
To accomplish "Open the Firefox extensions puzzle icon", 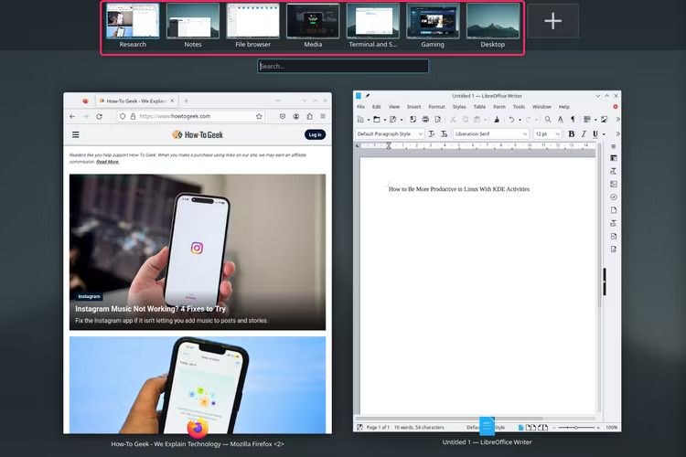I will [x=310, y=116].
